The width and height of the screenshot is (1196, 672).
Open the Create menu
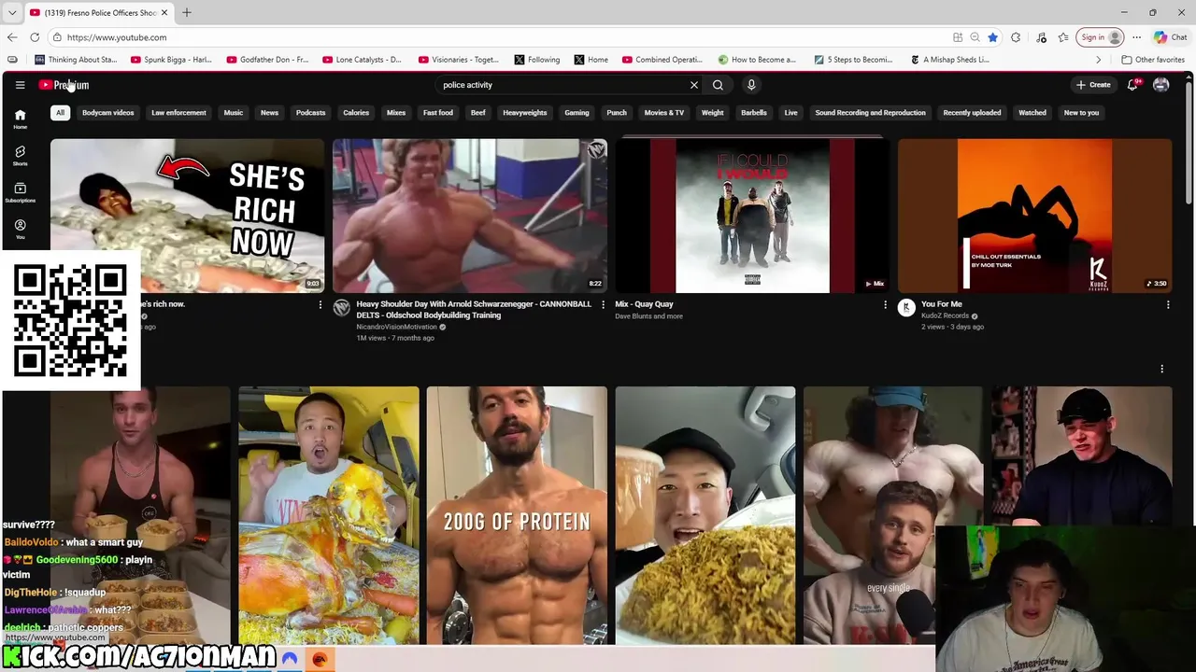point(1093,85)
